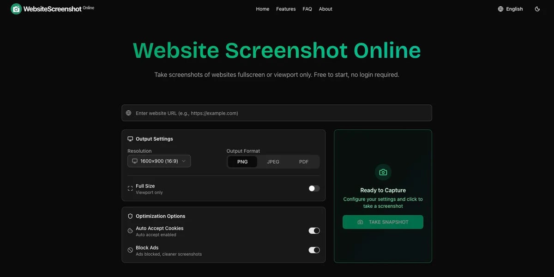This screenshot has height=277, width=554.
Task: Click the globe icon beside English
Action: pyautogui.click(x=500, y=9)
